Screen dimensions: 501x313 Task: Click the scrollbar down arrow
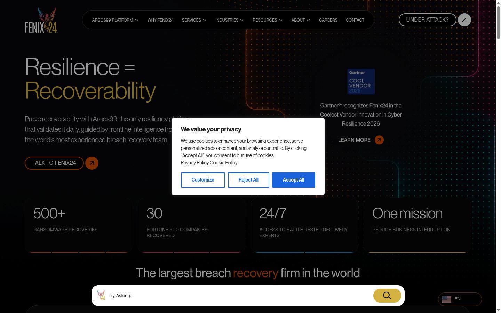tap(498, 310)
